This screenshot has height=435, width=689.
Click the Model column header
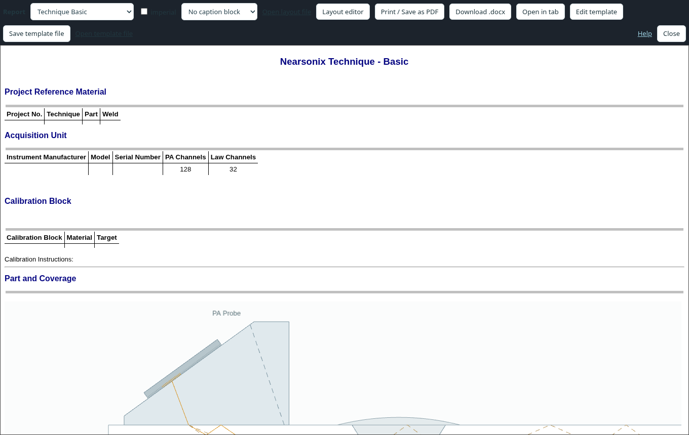100,157
